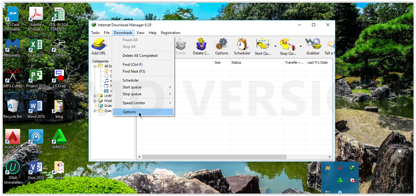Select the Recycle Bin desktop icon

[13, 109]
